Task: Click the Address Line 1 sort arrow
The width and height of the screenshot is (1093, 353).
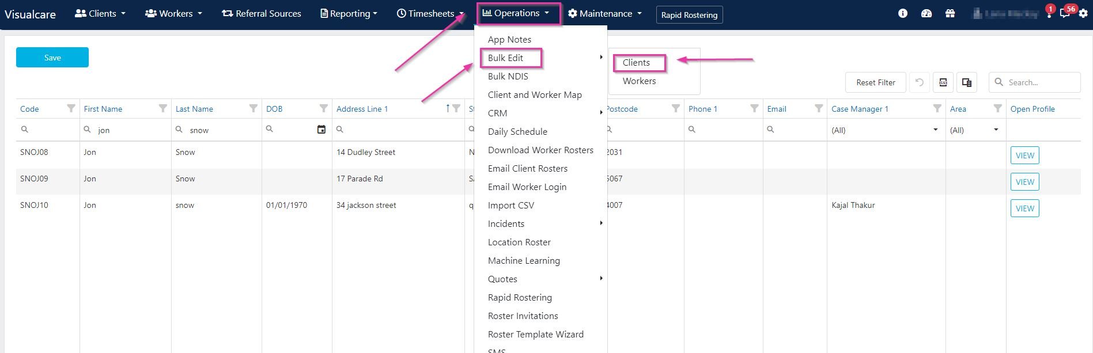Action: 448,108
